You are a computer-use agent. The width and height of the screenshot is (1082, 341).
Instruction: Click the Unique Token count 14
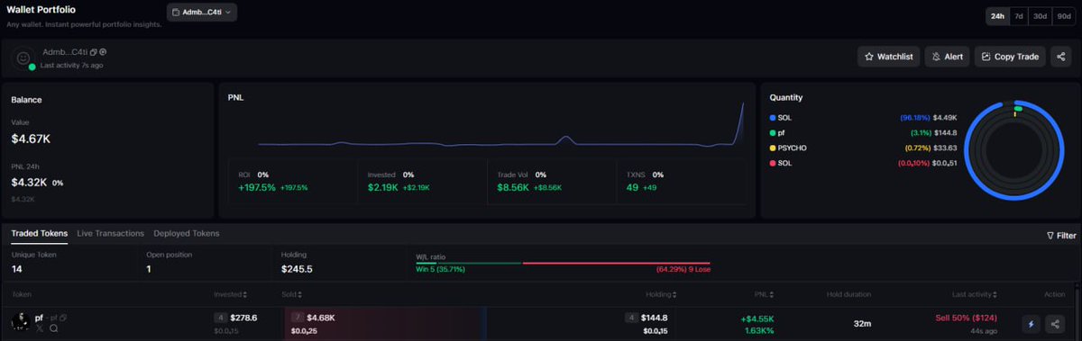tap(15, 268)
